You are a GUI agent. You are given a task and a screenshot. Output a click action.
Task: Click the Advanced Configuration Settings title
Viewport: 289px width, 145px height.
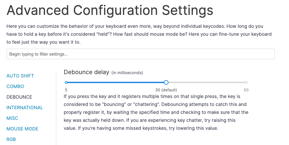(x=110, y=11)
